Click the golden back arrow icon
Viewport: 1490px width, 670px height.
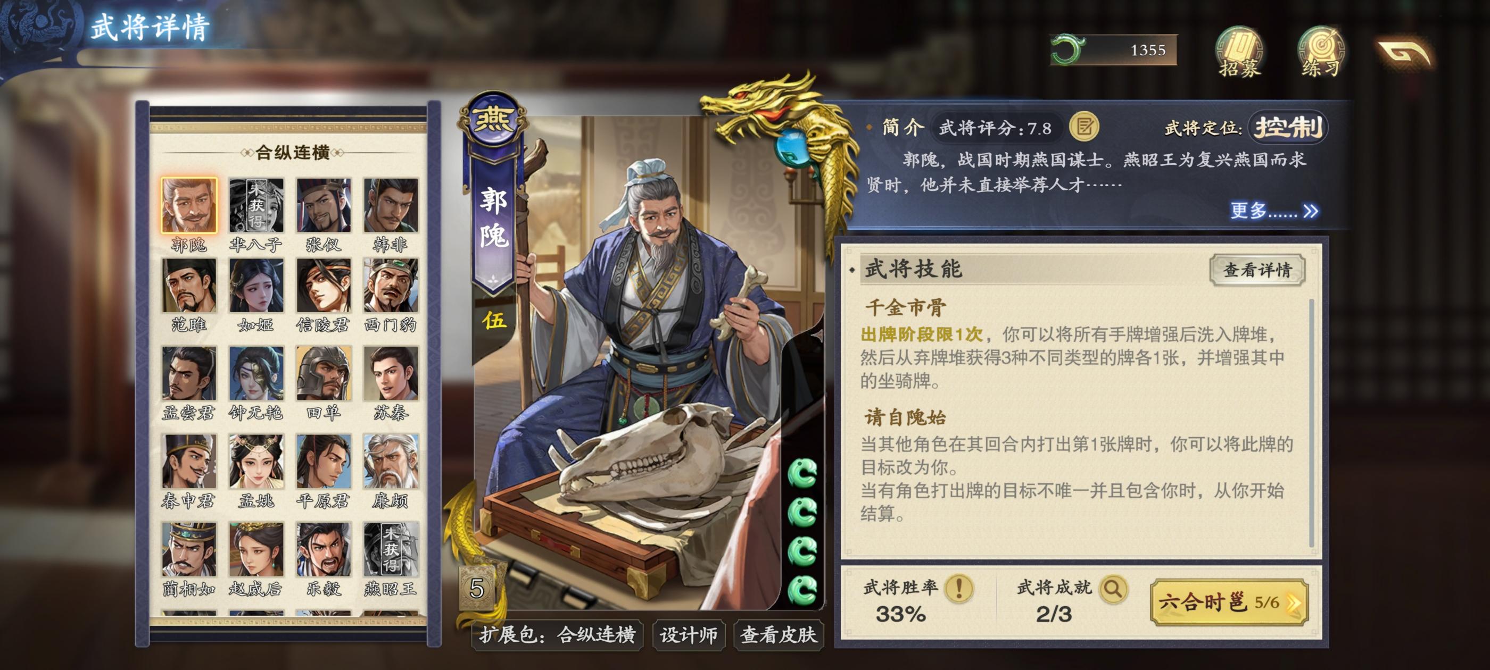(1404, 53)
